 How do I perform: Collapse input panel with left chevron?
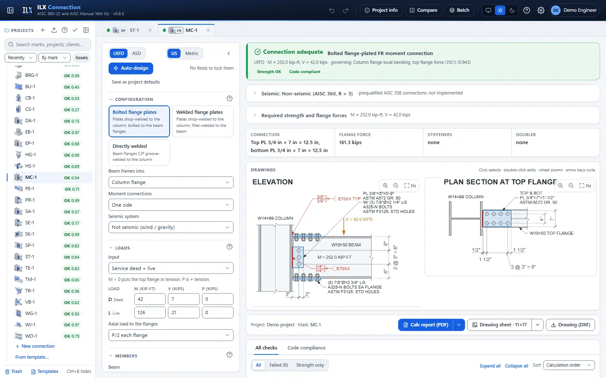click(229, 53)
